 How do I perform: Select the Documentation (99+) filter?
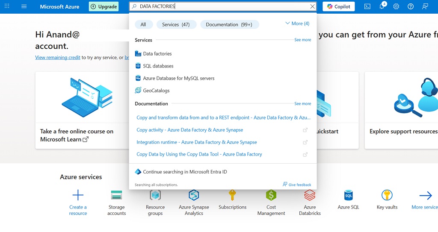tap(229, 25)
